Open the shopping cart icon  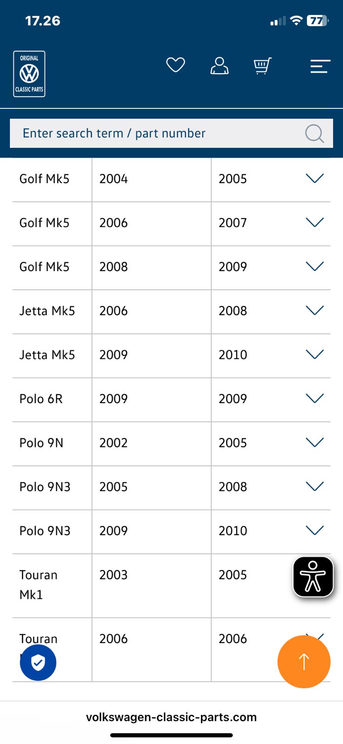click(x=262, y=66)
